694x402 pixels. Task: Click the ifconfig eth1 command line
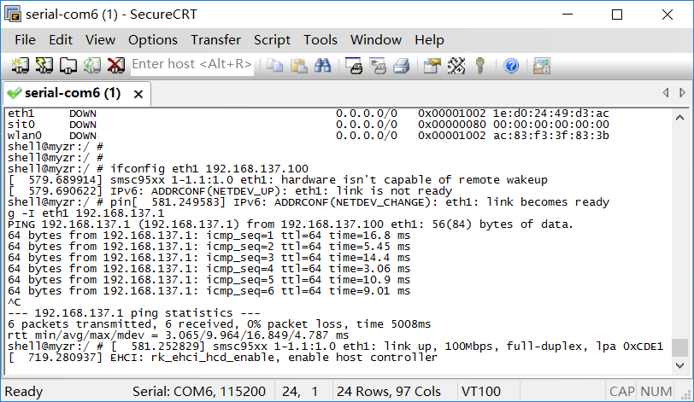158,169
